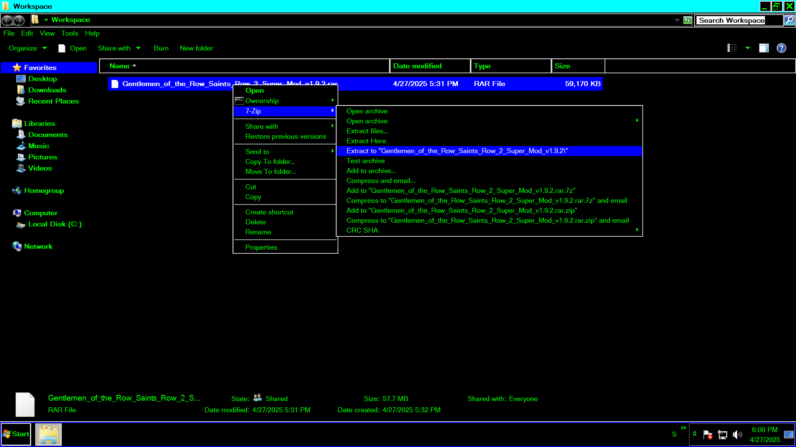Click the volume speaker tray icon
The height and width of the screenshot is (447, 796).
coord(737,435)
